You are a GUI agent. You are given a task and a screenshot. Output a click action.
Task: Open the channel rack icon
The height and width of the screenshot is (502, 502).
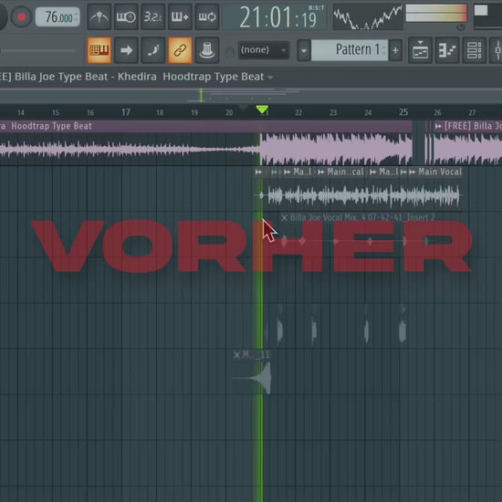(x=474, y=50)
